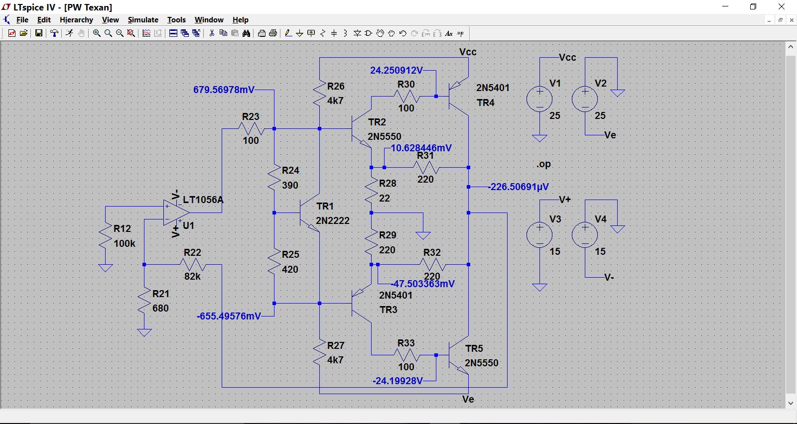797x424 pixels.
Task: Place a Diode component
Action: click(357, 33)
